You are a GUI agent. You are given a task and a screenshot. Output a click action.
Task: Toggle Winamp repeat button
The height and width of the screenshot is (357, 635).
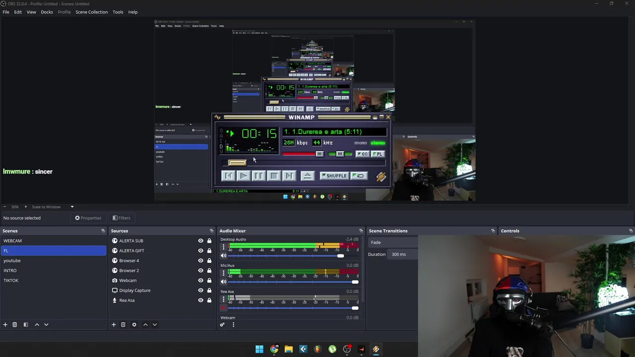click(x=359, y=176)
